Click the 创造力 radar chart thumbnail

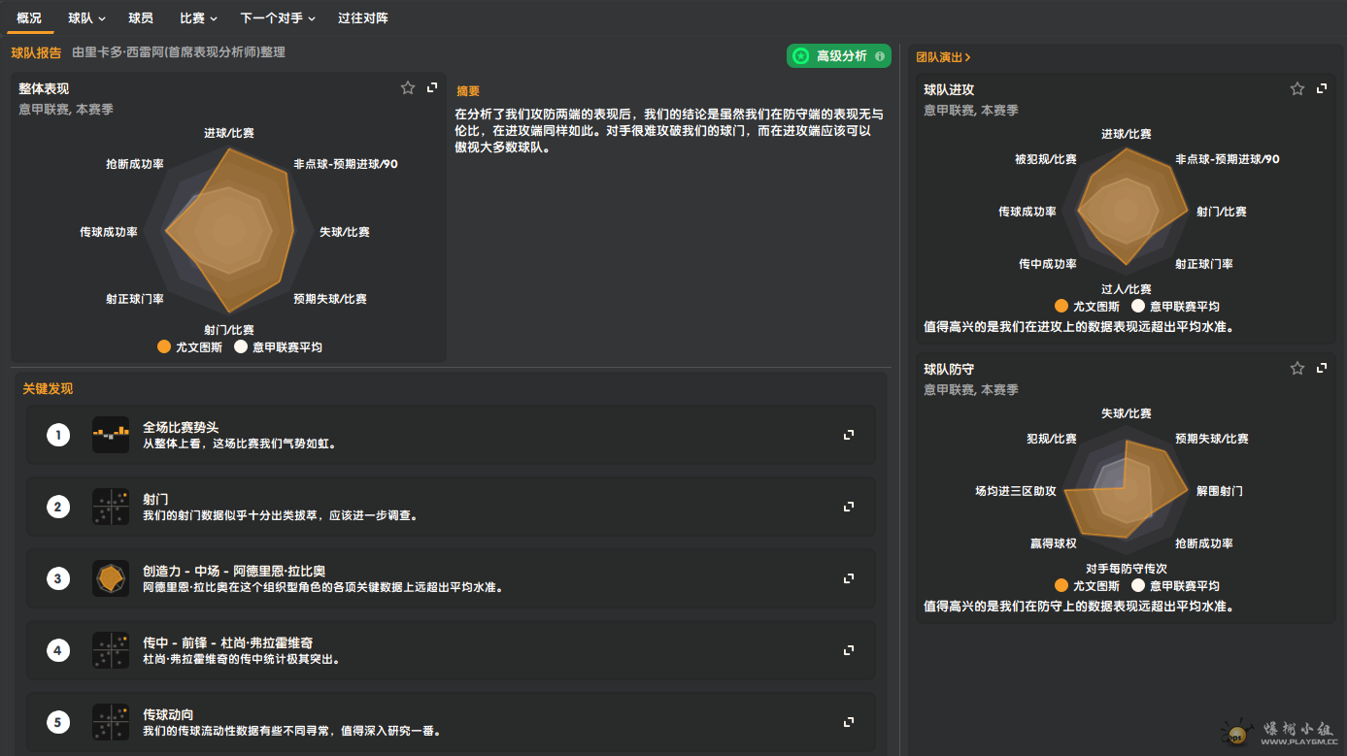(111, 578)
